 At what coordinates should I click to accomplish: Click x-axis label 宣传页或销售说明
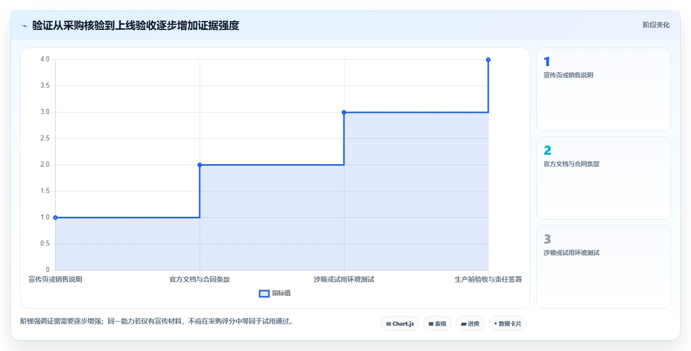point(55,279)
